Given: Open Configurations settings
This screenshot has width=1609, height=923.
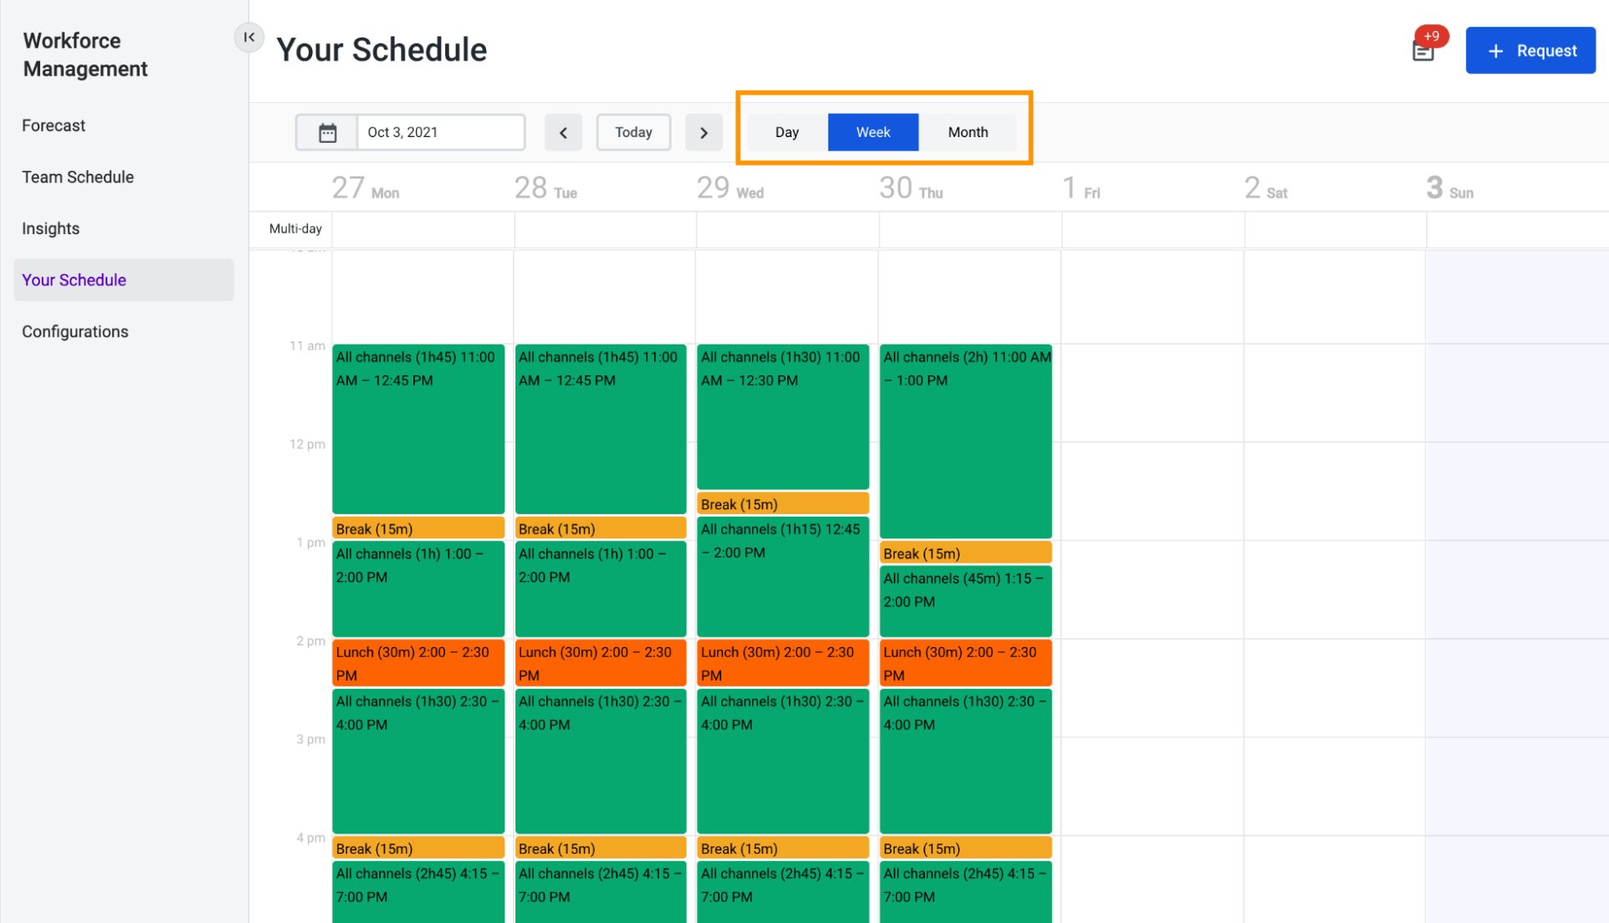Looking at the screenshot, I should [74, 331].
